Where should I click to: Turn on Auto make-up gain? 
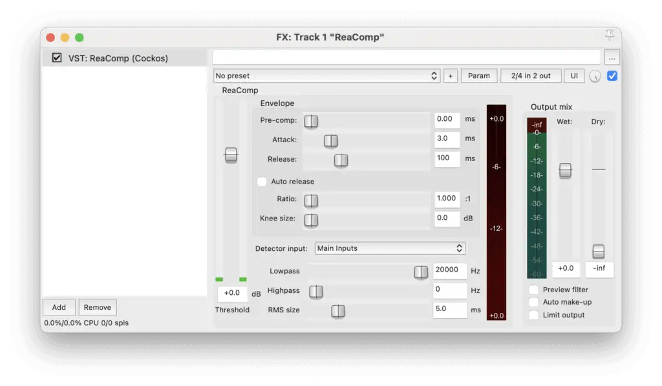coord(533,302)
